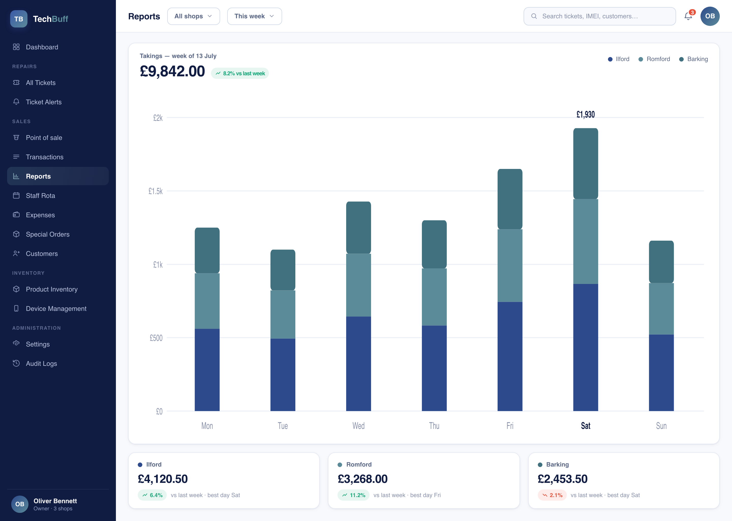Click the 6.4% Ilford change badge

(x=152, y=495)
